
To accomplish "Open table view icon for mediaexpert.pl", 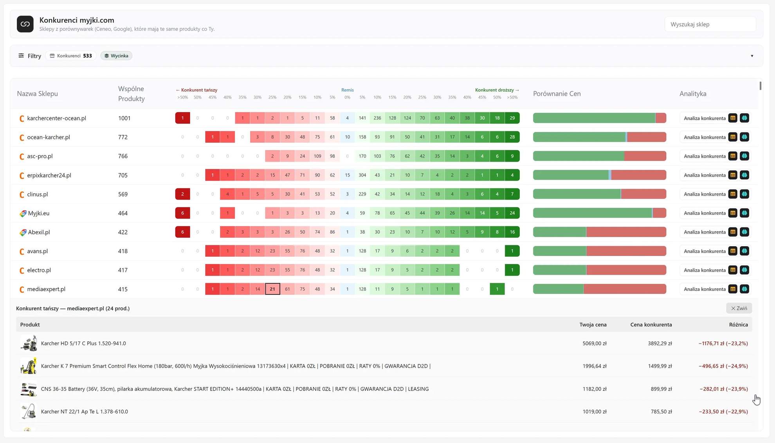I will coord(733,289).
